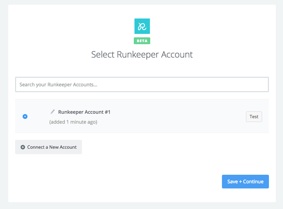
Task: Click the word Continue on blue button
Action: (x=253, y=182)
